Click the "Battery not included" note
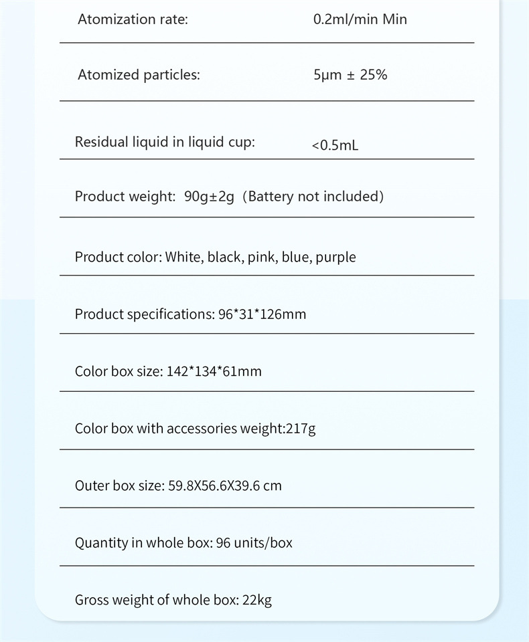 click(x=313, y=197)
